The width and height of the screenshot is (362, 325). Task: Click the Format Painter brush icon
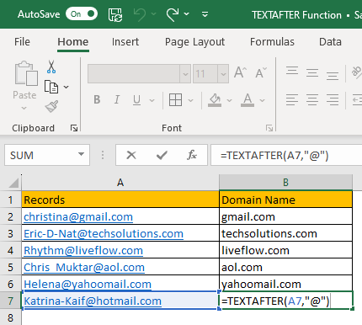pyautogui.click(x=52, y=106)
